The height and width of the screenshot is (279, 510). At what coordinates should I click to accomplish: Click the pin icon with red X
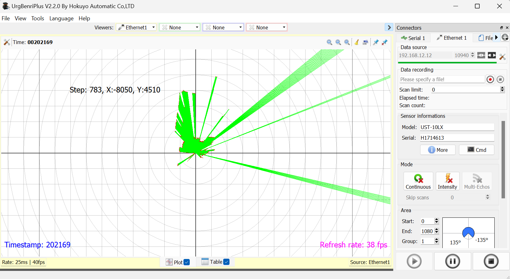click(384, 42)
